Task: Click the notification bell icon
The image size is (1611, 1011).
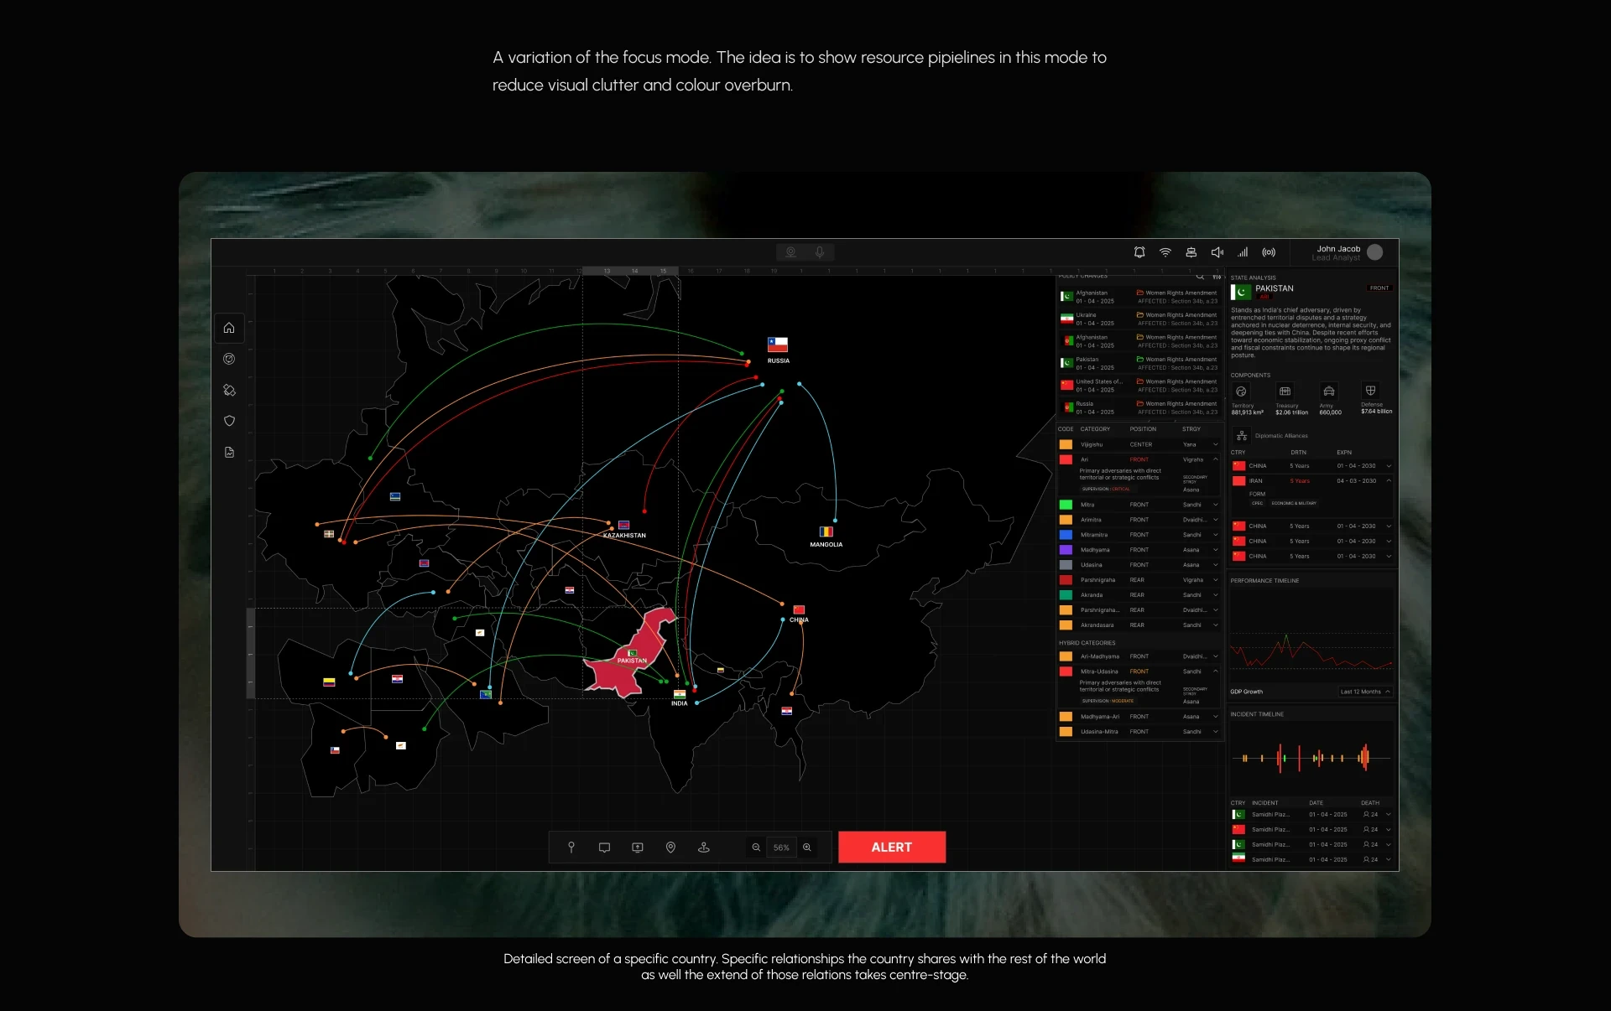Action: (x=1139, y=252)
